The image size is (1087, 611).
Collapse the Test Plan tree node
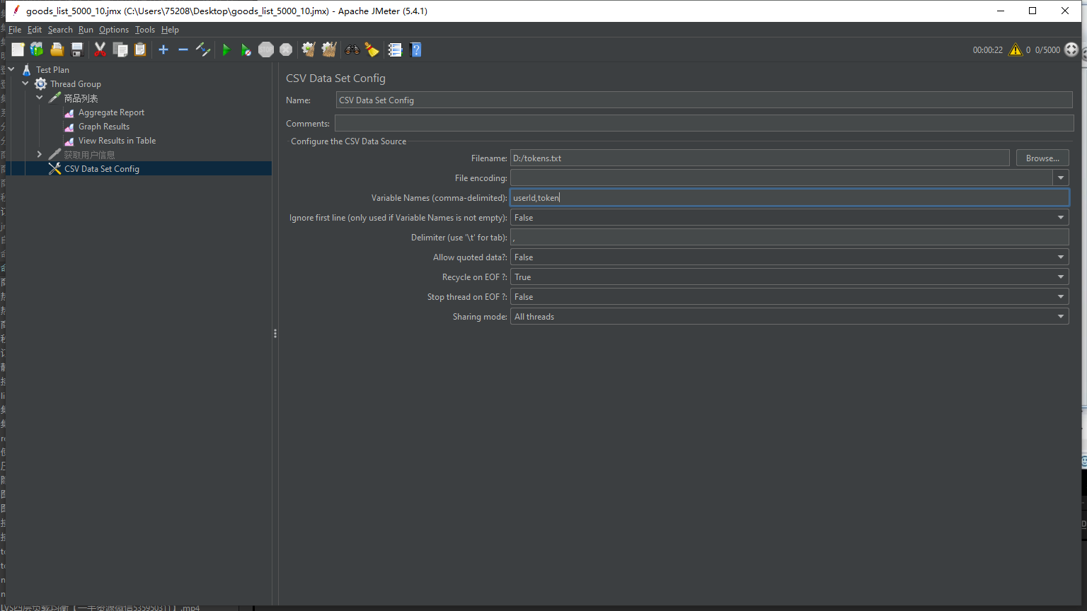click(11, 69)
